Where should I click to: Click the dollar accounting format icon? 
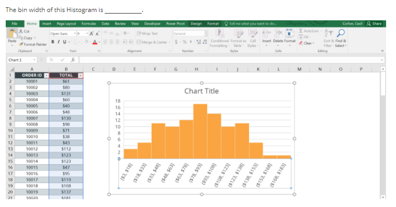click(176, 42)
